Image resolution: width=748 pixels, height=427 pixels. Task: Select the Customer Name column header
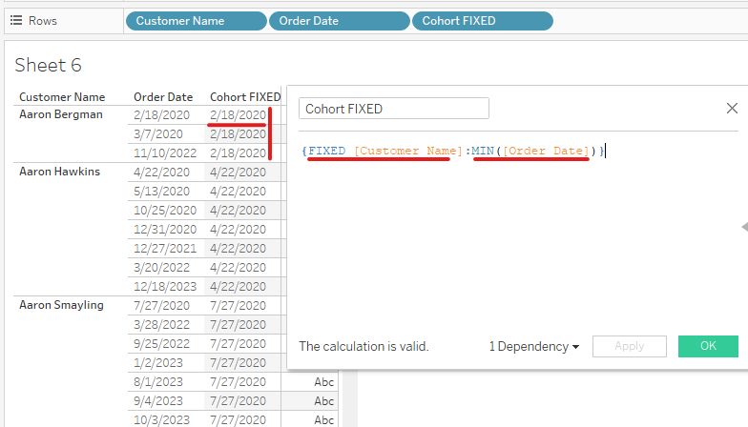click(x=62, y=97)
